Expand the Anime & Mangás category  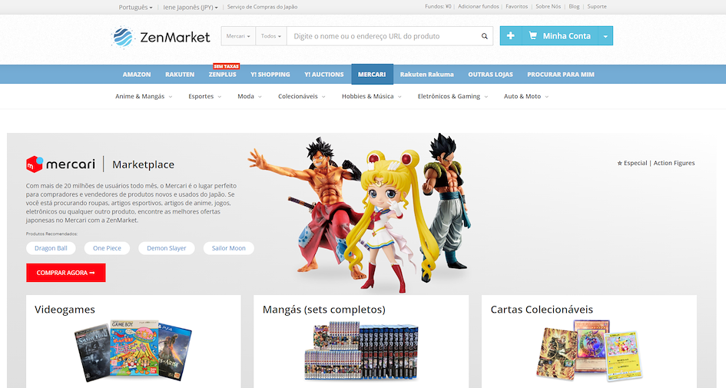tap(144, 96)
